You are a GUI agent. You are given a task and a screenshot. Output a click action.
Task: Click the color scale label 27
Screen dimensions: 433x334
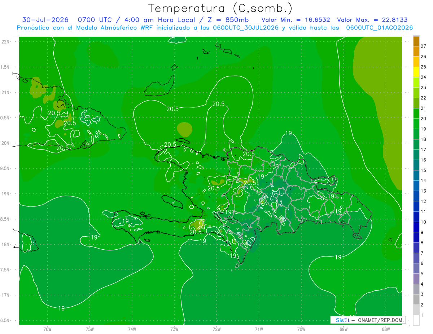pos(423,46)
